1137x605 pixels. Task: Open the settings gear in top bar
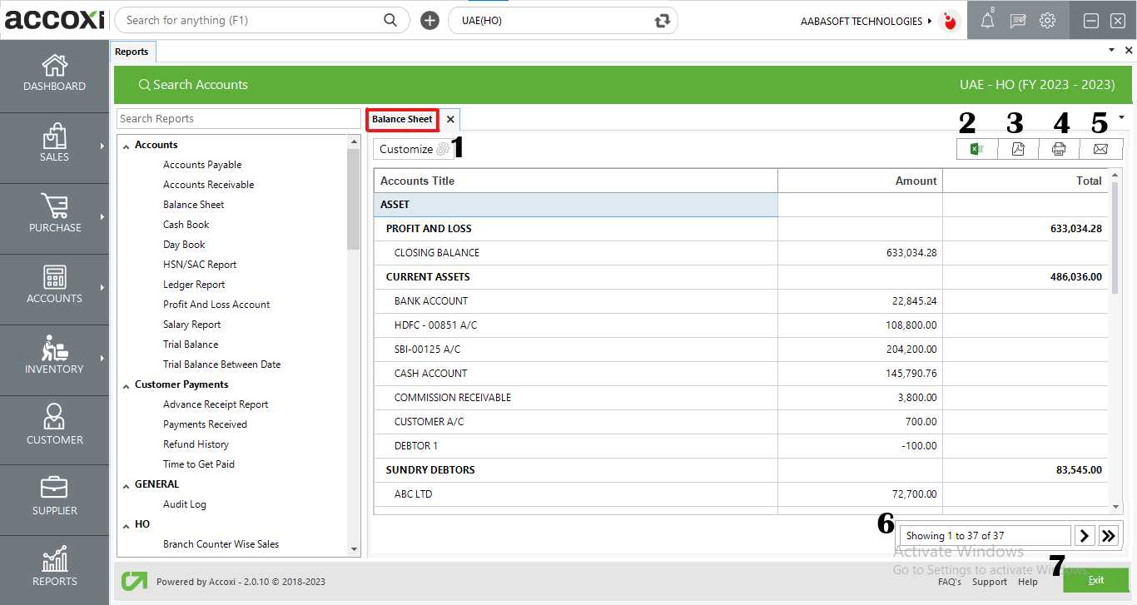pyautogui.click(x=1047, y=20)
